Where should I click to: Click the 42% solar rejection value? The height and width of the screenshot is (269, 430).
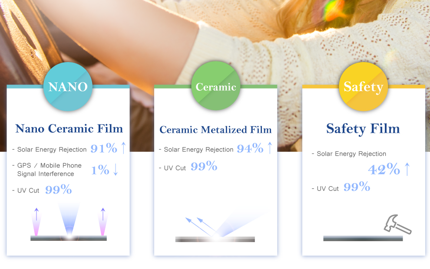(384, 169)
